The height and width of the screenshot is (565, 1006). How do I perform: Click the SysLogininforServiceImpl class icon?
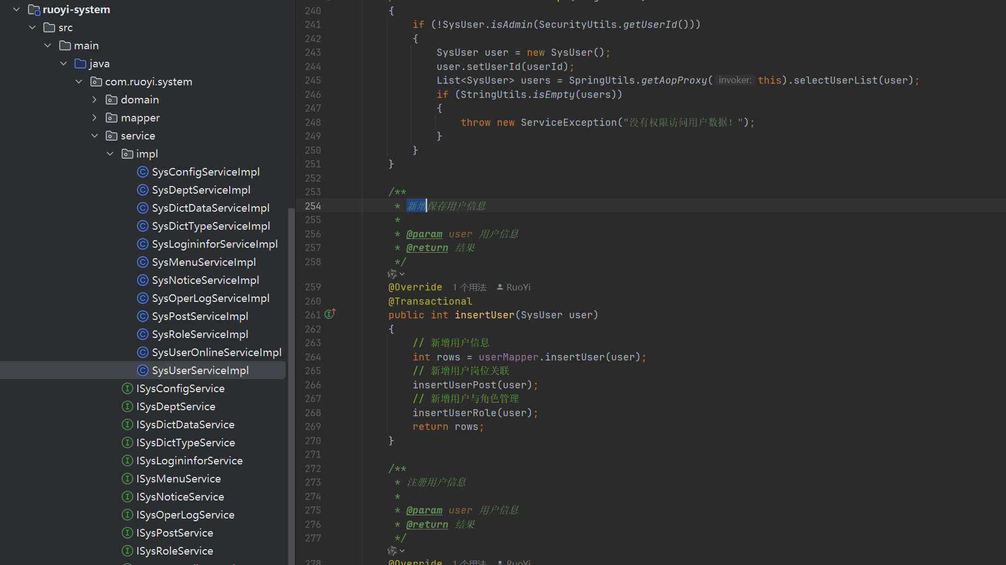[143, 244]
